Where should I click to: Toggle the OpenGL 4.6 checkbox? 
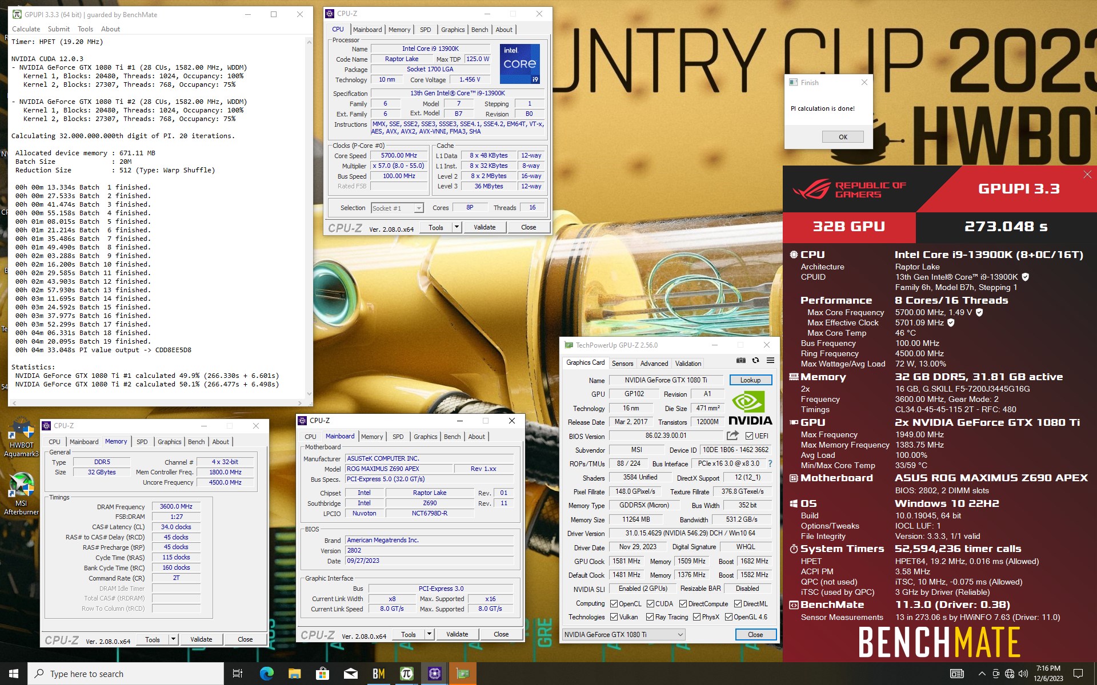[728, 617]
